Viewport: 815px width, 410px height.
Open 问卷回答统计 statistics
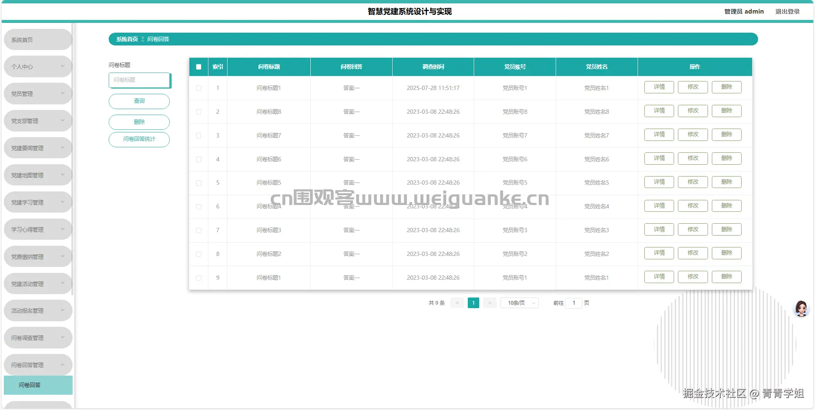139,139
